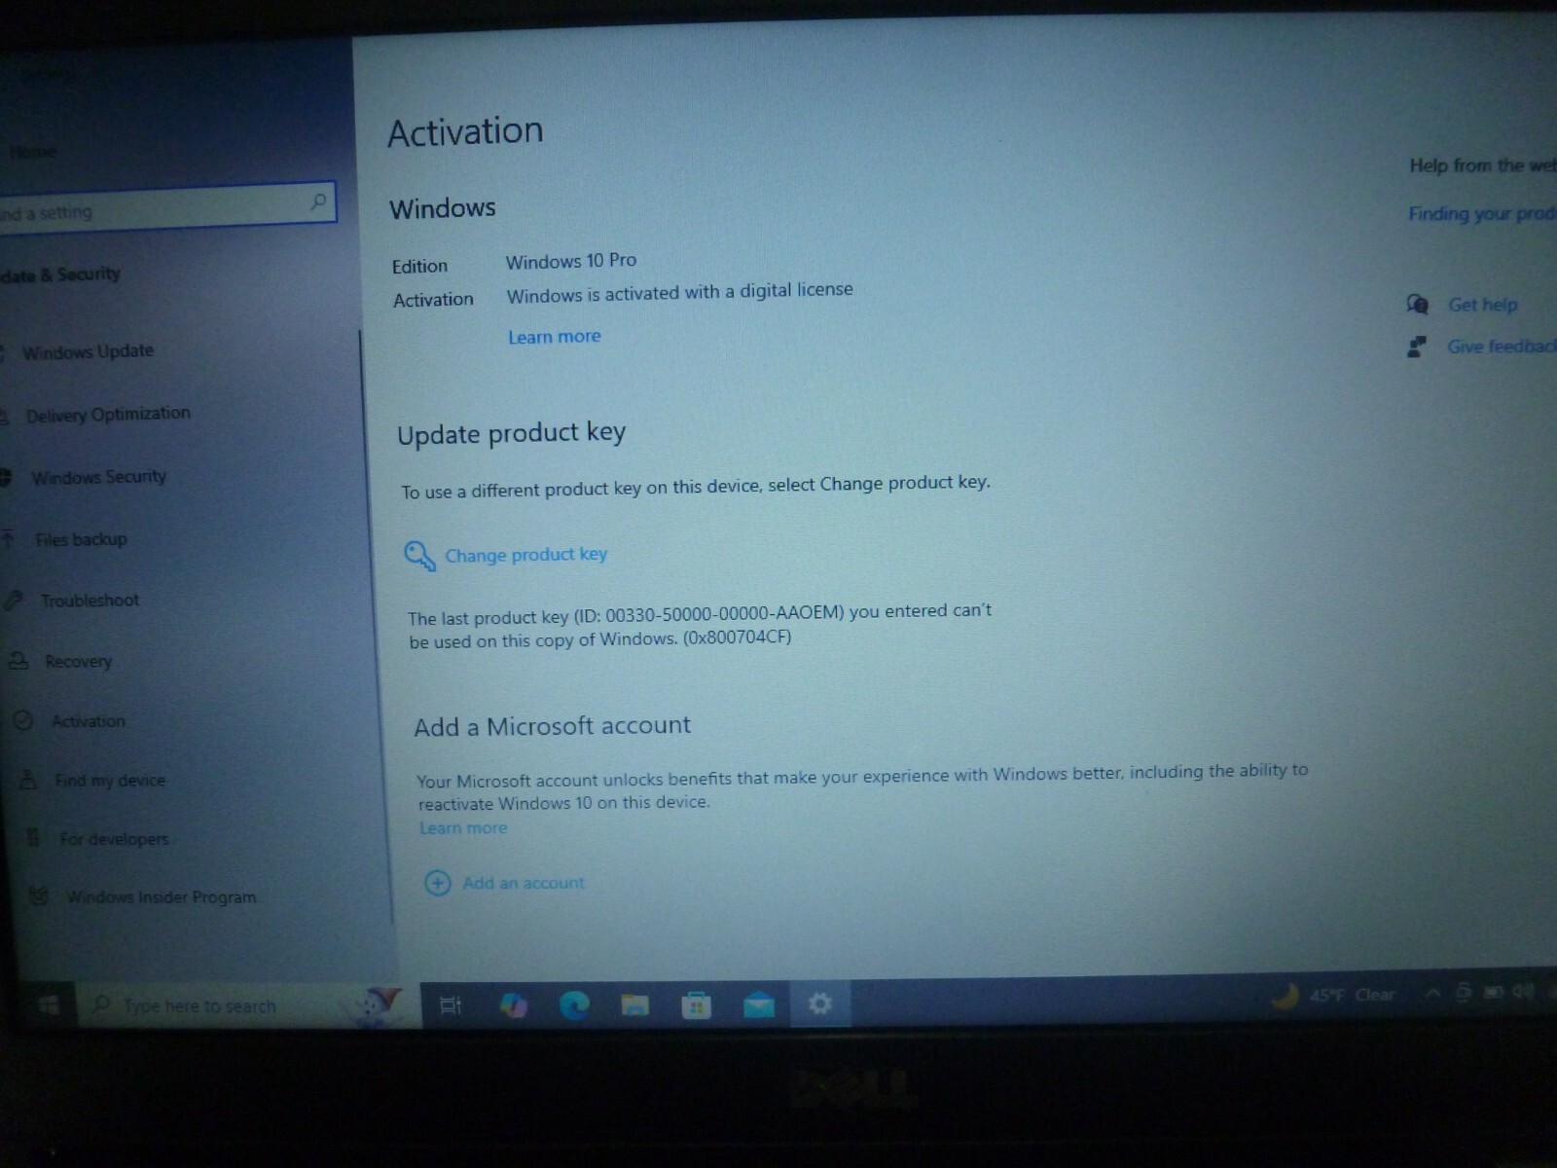Viewport: 1557px width, 1168px height.
Task: Open Delivery Optimization page
Action: (108, 415)
